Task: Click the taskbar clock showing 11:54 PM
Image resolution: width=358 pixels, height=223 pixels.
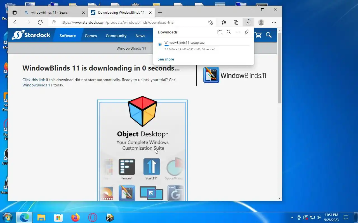Action: click(331, 217)
